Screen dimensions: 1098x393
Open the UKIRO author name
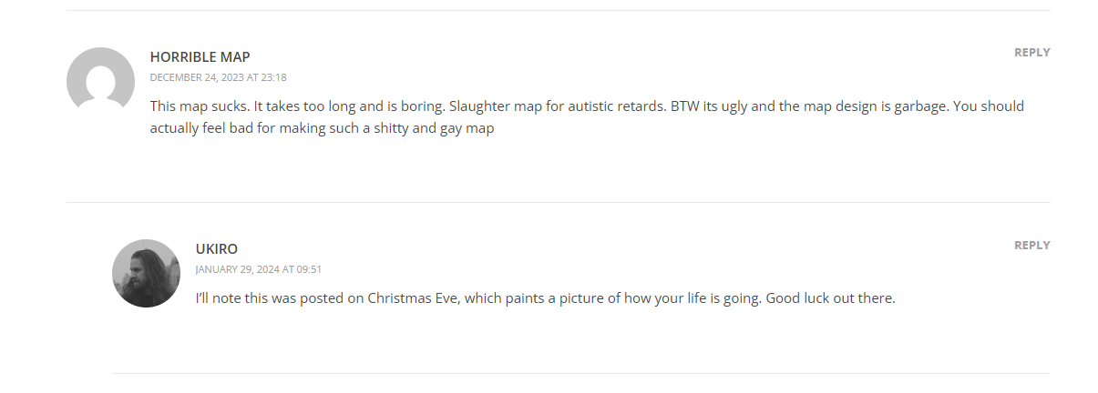click(217, 249)
